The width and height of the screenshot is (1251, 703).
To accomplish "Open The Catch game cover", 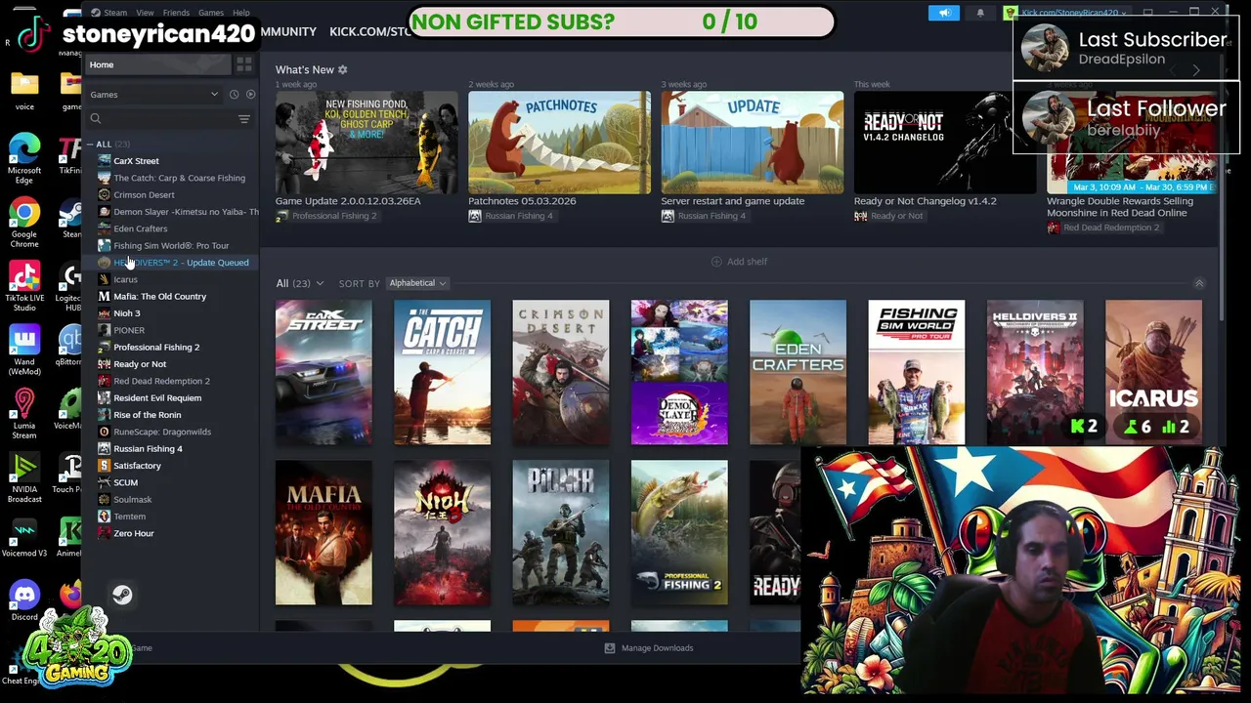I will click(442, 372).
